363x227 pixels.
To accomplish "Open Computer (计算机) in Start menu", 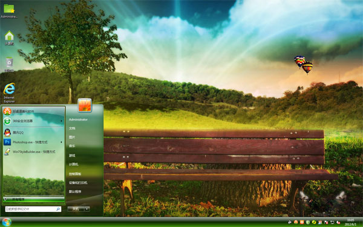I will 74,165.
